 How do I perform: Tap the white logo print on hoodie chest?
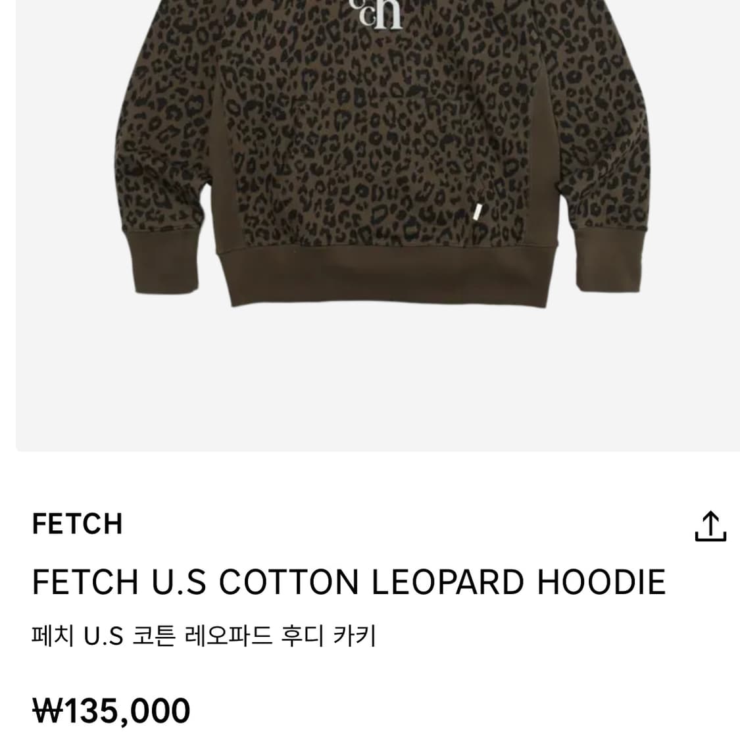tap(375, 14)
